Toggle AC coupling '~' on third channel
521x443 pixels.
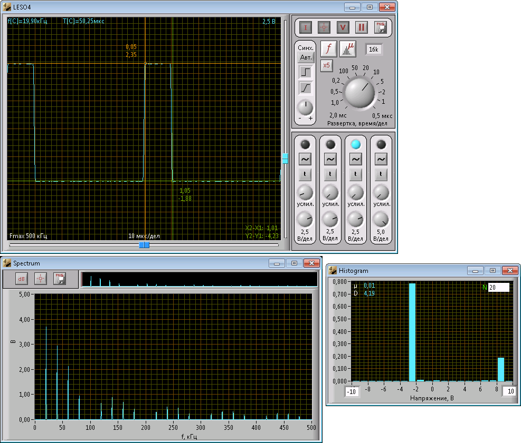click(356, 159)
